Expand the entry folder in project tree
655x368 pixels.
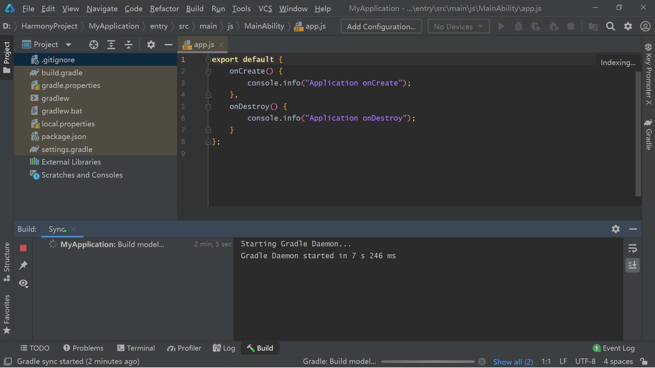click(159, 26)
